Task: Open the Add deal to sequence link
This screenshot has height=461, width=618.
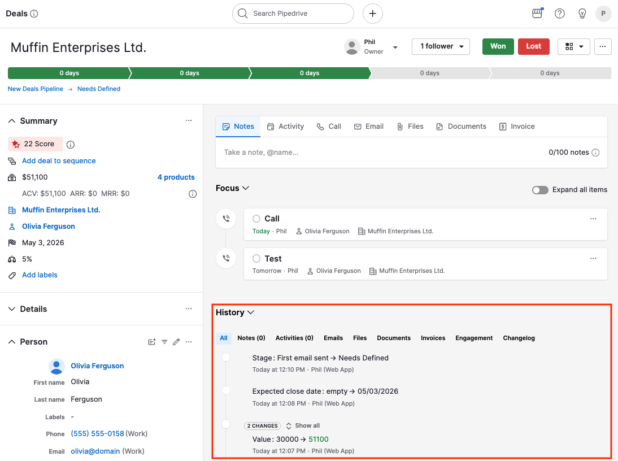Action: (59, 161)
